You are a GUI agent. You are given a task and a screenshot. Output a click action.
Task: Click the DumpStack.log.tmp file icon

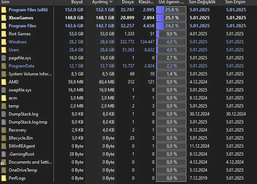[x=4, y=122]
